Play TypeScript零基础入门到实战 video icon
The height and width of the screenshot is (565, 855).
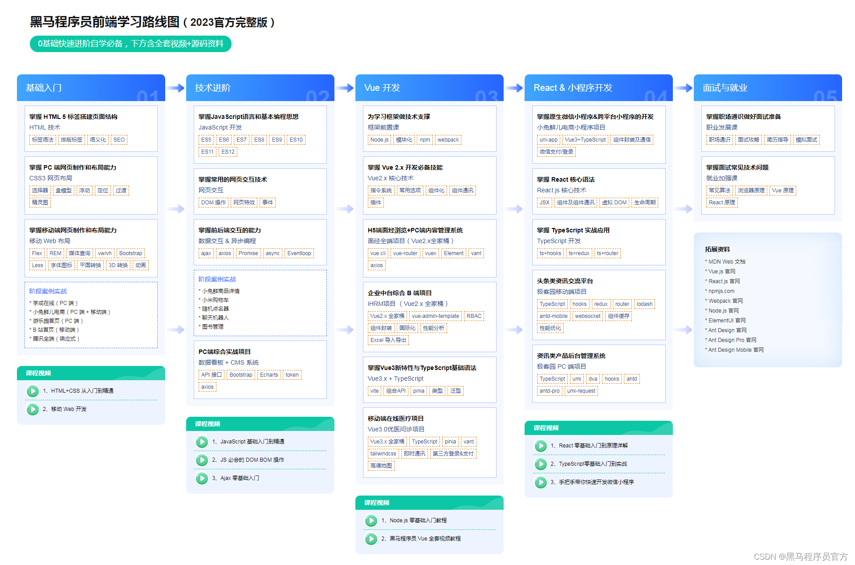(x=541, y=464)
